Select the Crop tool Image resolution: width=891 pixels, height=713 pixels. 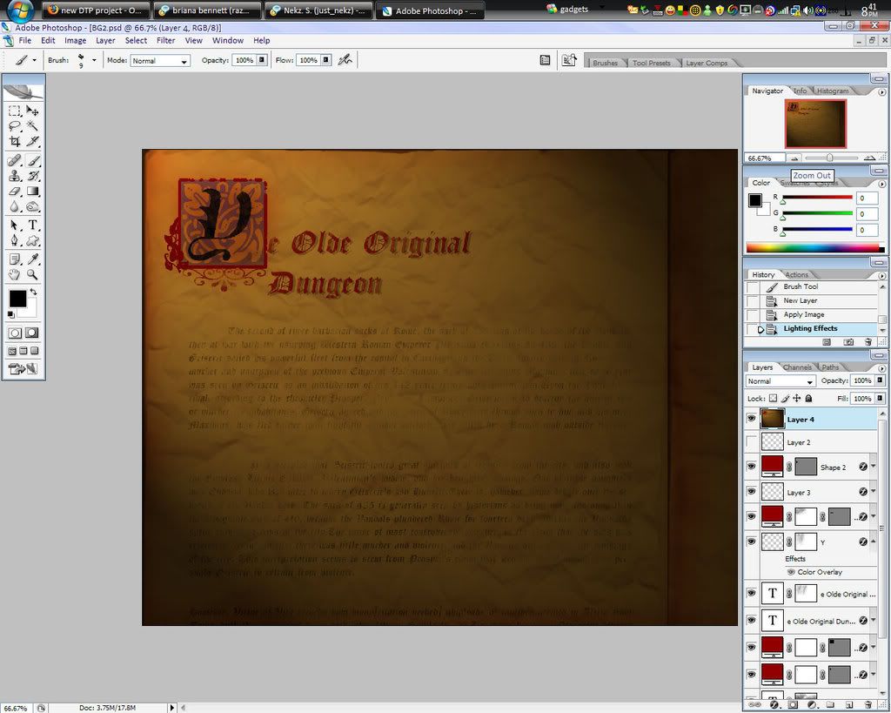point(15,141)
